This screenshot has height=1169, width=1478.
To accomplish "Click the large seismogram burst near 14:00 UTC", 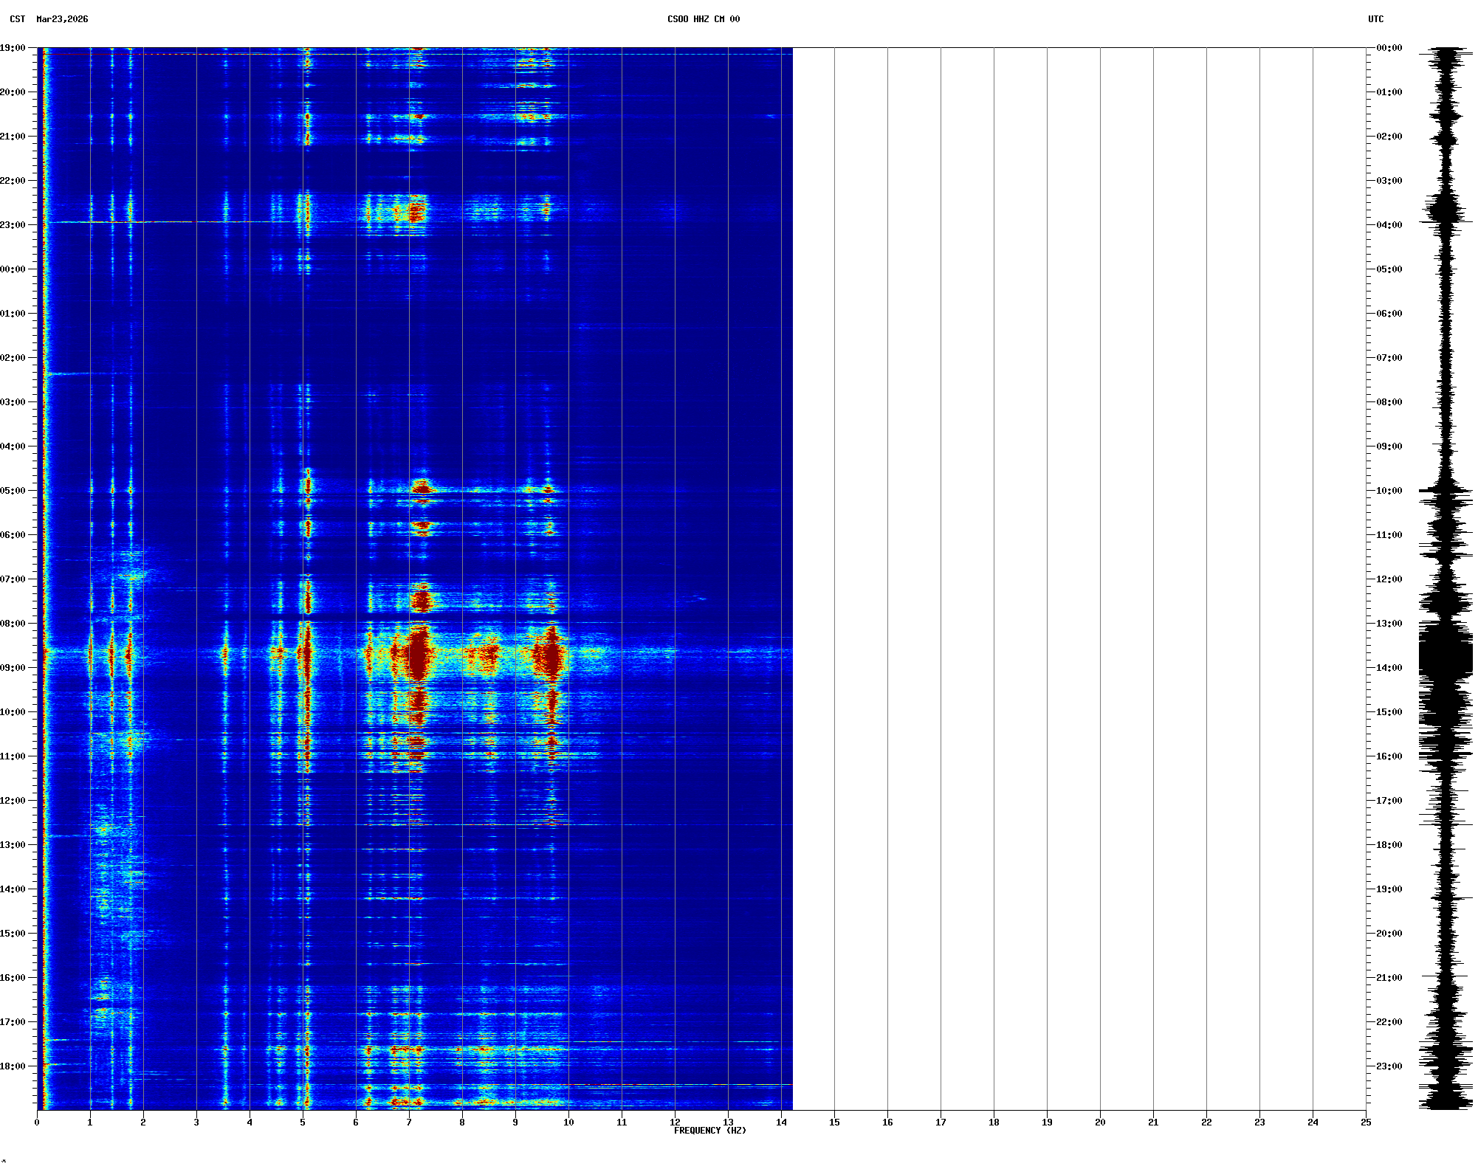I will pyautogui.click(x=1446, y=657).
